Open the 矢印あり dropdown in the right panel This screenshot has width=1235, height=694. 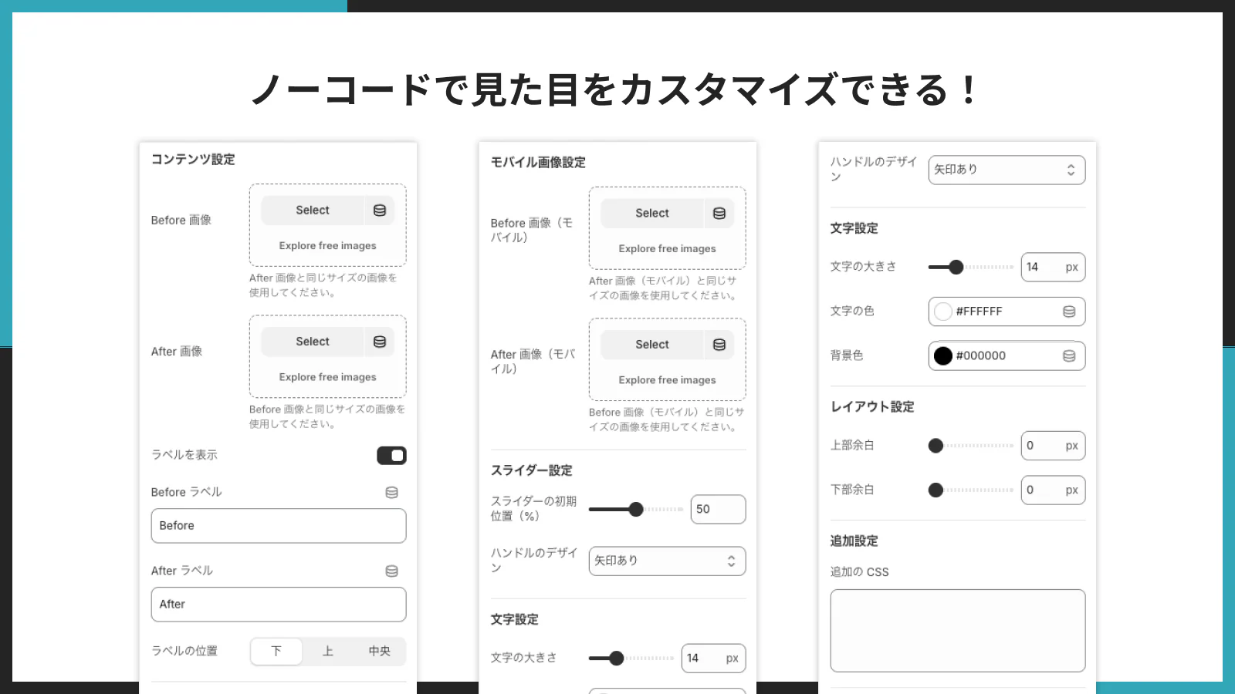(1007, 170)
